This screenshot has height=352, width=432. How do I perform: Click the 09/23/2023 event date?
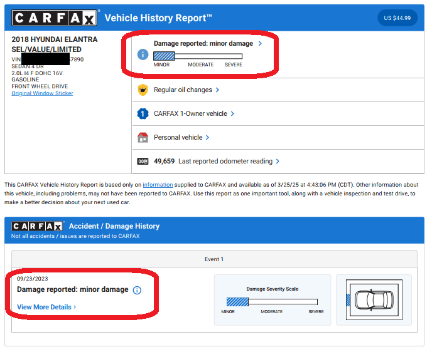[x=32, y=279]
